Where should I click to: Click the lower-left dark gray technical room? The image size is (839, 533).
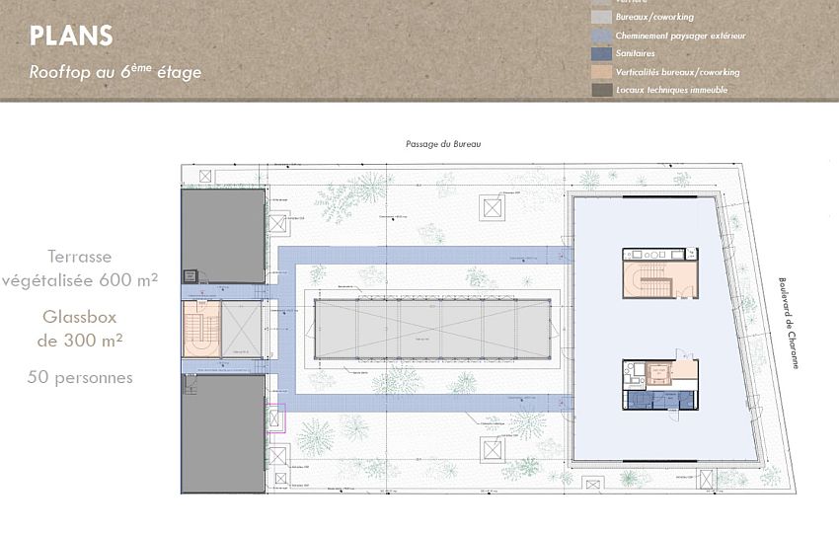tap(222, 433)
